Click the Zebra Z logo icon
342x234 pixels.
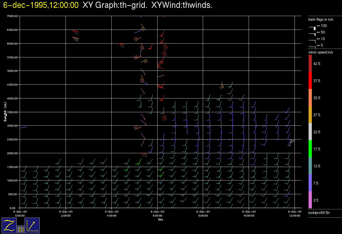pyautogui.click(x=9, y=225)
